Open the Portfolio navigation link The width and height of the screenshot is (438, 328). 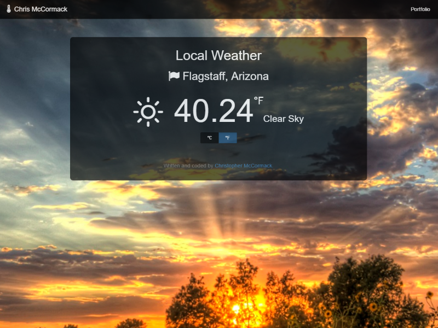tap(420, 9)
